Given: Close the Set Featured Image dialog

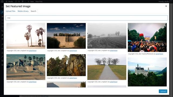Looking at the screenshot, I should (166, 6).
